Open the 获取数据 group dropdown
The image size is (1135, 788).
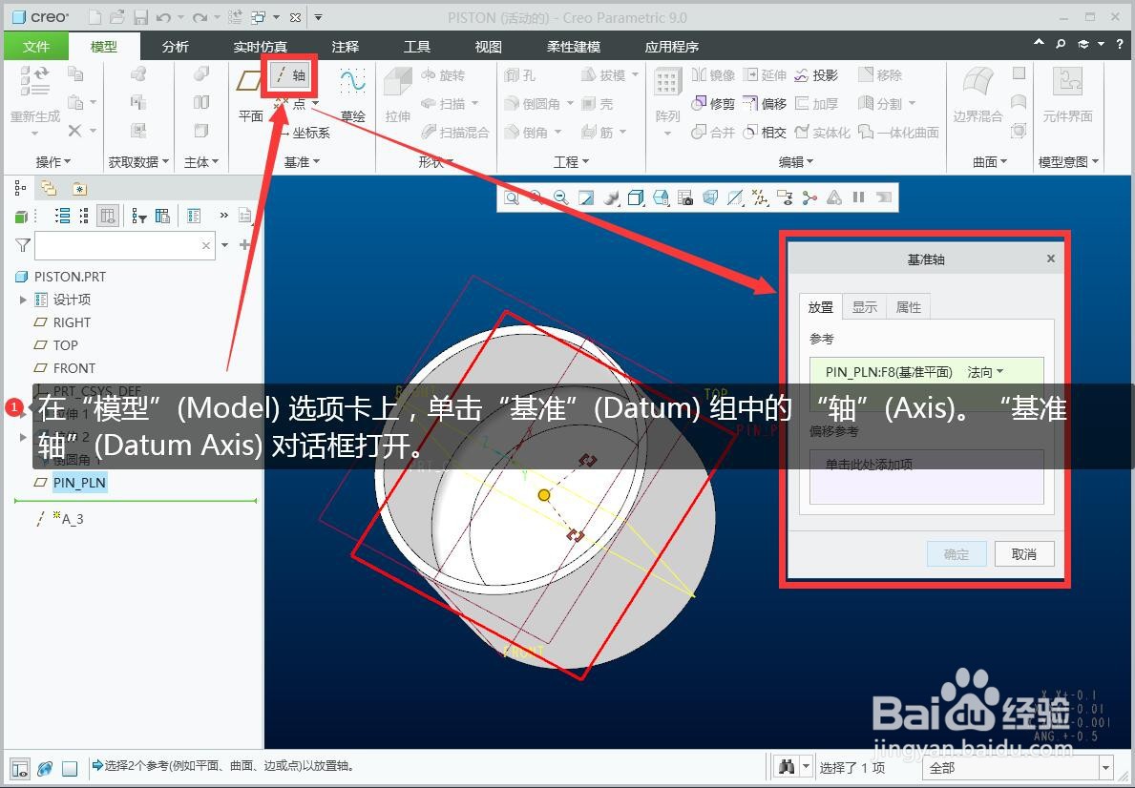click(x=139, y=162)
